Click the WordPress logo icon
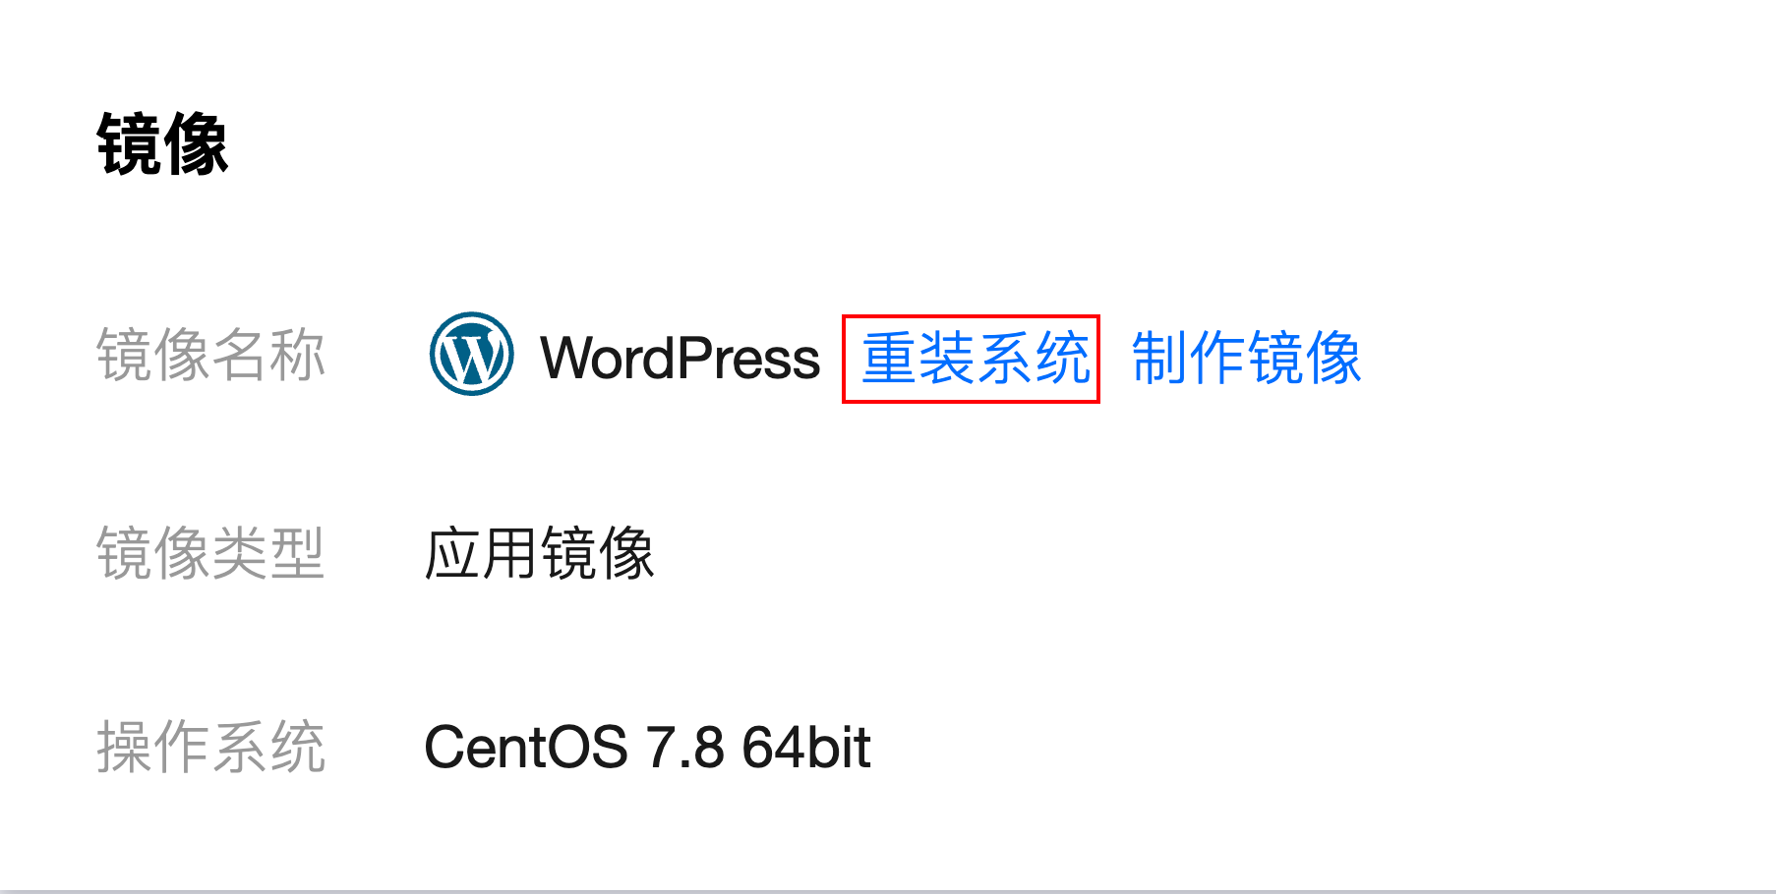This screenshot has width=1776, height=894. [472, 354]
